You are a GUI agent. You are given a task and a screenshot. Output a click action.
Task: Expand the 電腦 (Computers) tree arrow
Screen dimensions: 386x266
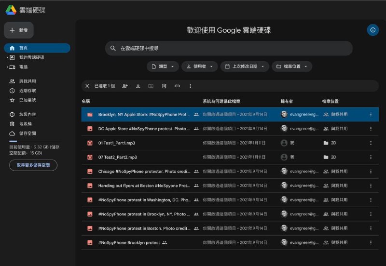(x=7, y=67)
